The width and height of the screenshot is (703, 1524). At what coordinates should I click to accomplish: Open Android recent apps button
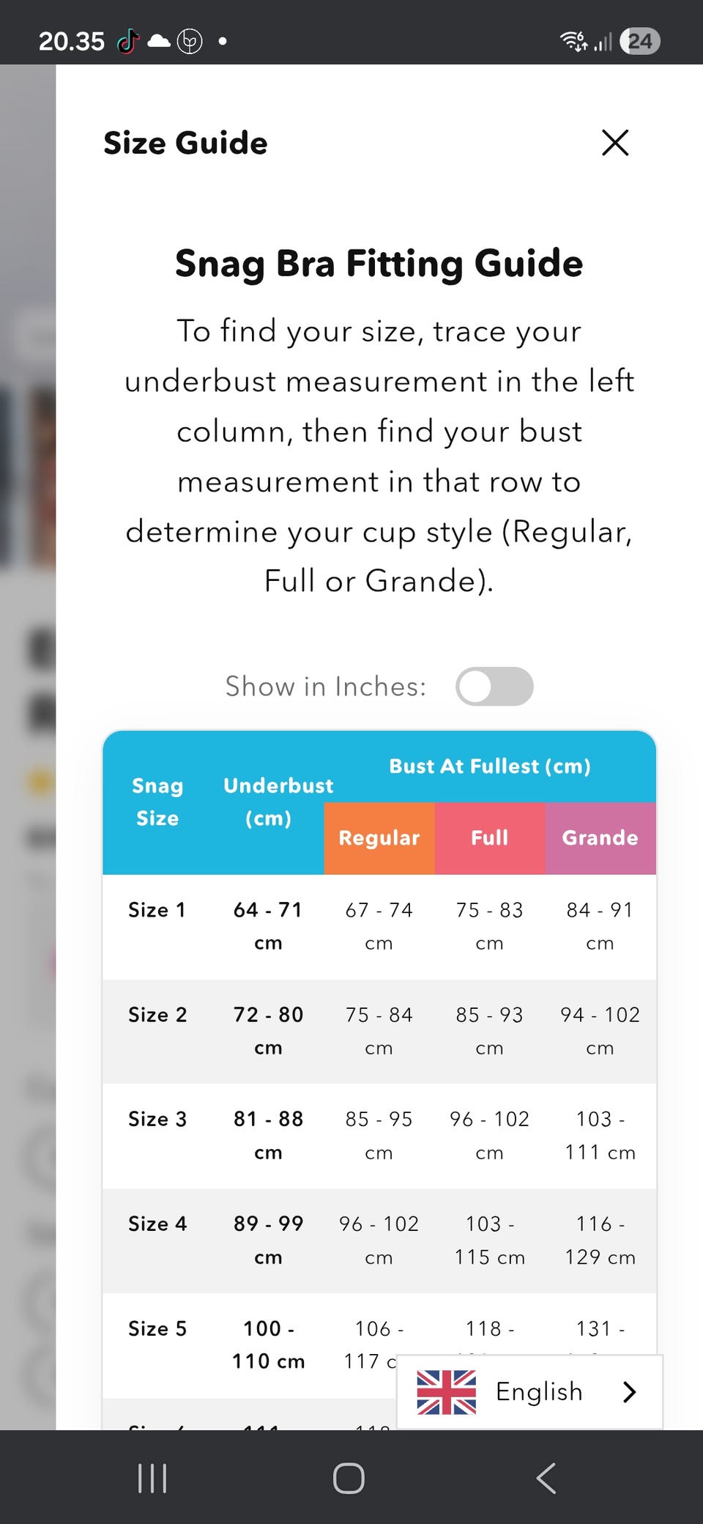coord(152,1478)
